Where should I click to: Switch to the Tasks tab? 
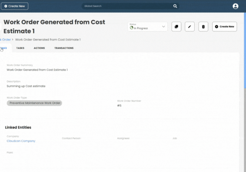point(20,48)
